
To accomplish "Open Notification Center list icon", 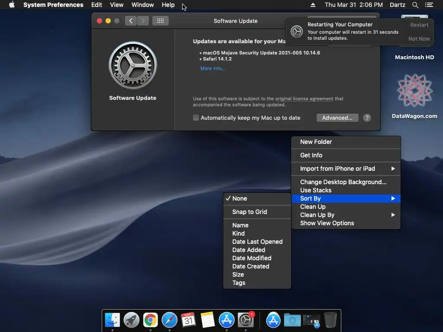I will 429,5.
